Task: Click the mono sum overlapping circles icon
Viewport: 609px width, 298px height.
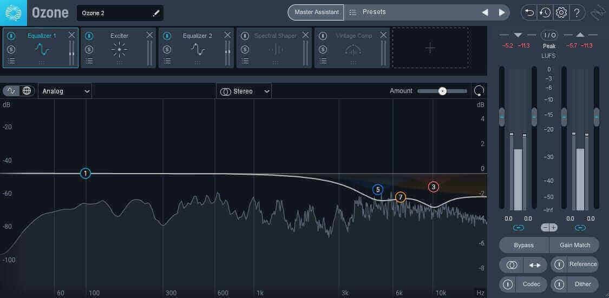Action: 512,265
